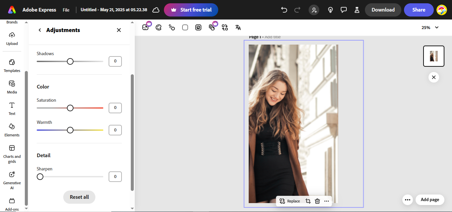Open the cloud sync status icon
The image size is (452, 212).
click(156, 10)
